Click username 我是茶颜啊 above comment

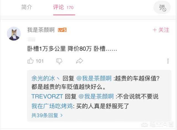click(x=41, y=30)
